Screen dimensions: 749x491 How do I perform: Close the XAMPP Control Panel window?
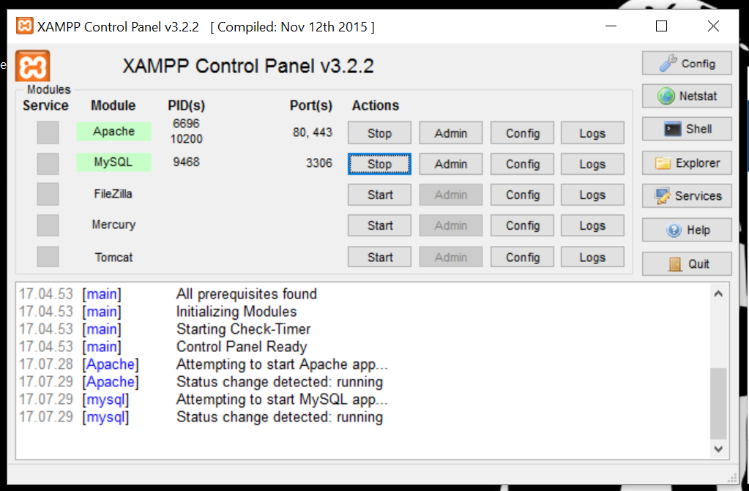pyautogui.click(x=713, y=26)
